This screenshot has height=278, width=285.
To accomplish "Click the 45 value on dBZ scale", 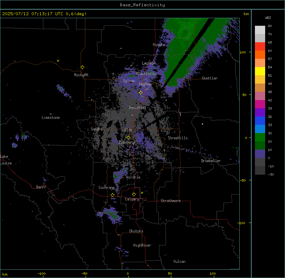I will [270, 92].
